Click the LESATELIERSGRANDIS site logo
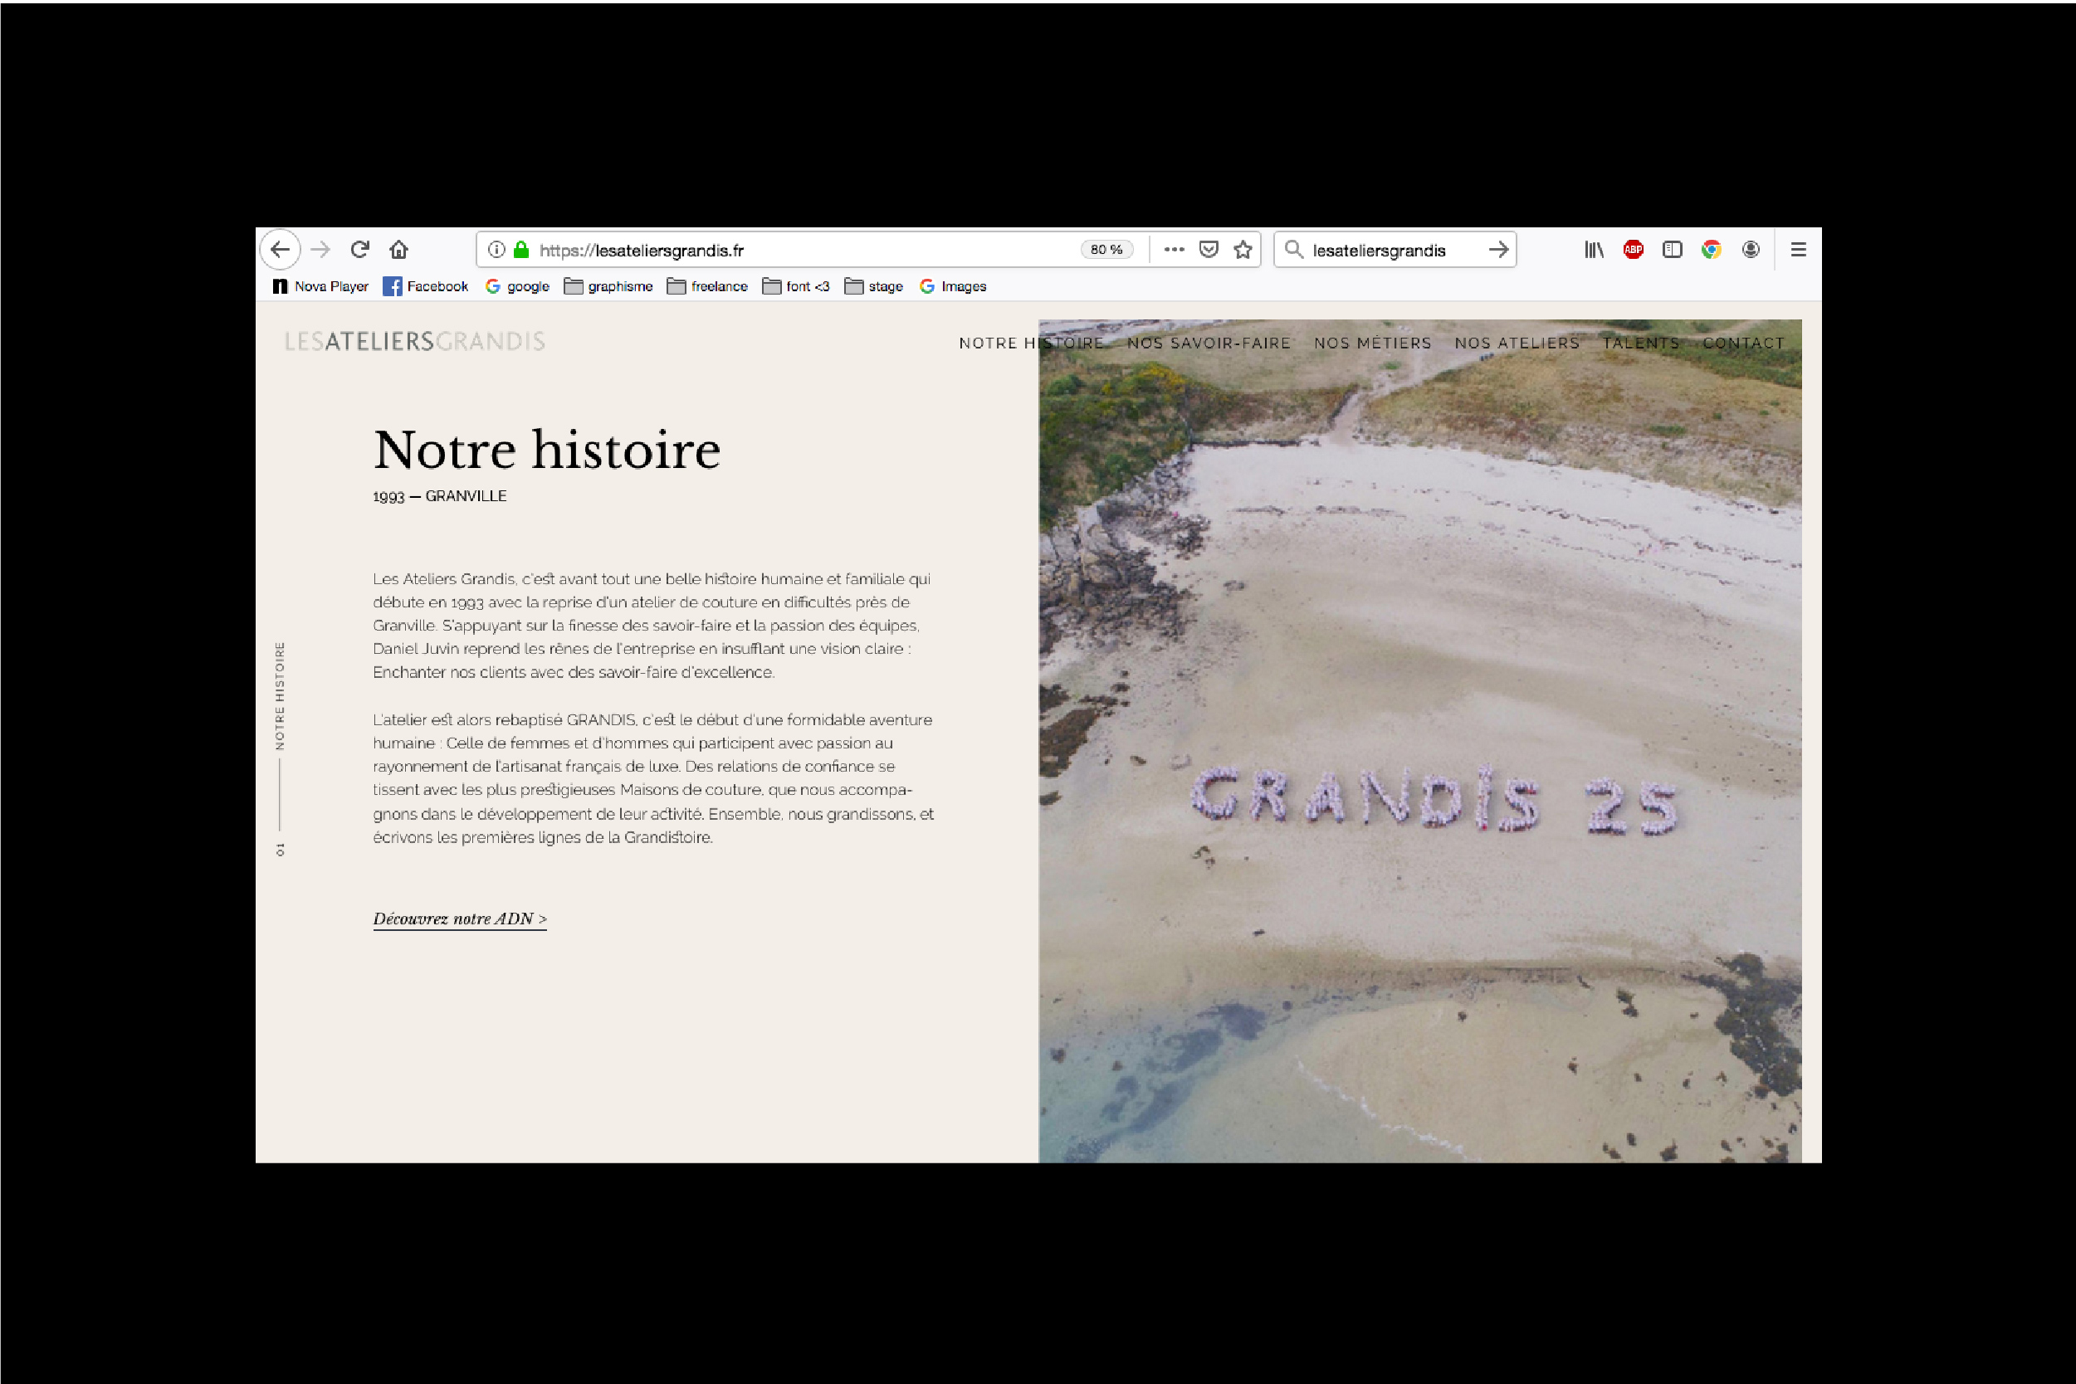2076x1384 pixels. point(415,342)
